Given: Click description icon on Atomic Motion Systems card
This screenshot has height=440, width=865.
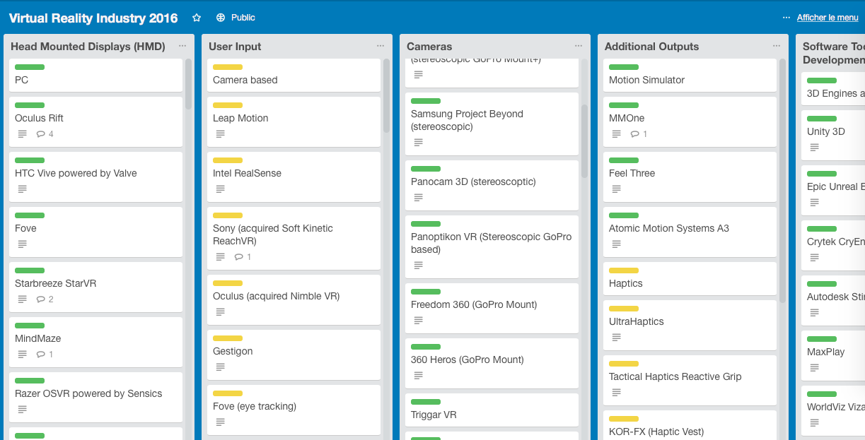Looking at the screenshot, I should 616,244.
